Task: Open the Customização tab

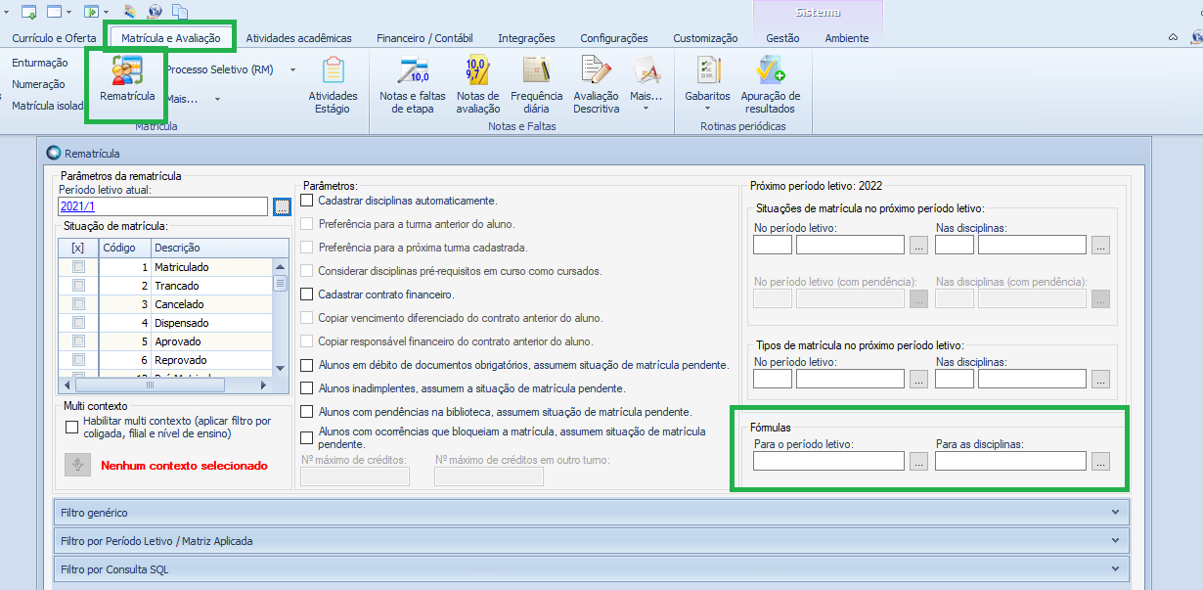Action: click(x=705, y=38)
